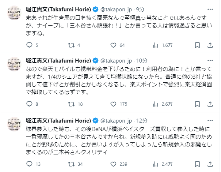Viewport: 221px width, 172px height.
Task: Reply to the 9分 tweet
Action: [x=30, y=45]
